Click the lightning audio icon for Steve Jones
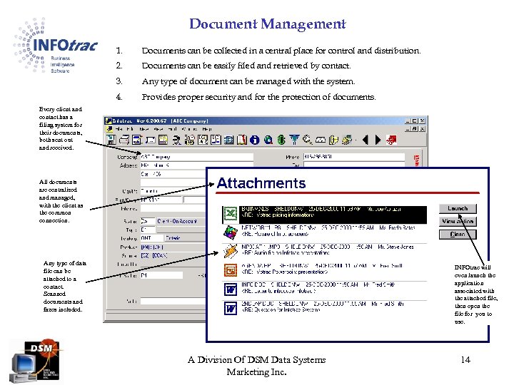This screenshot has width=514, height=385. click(230, 251)
